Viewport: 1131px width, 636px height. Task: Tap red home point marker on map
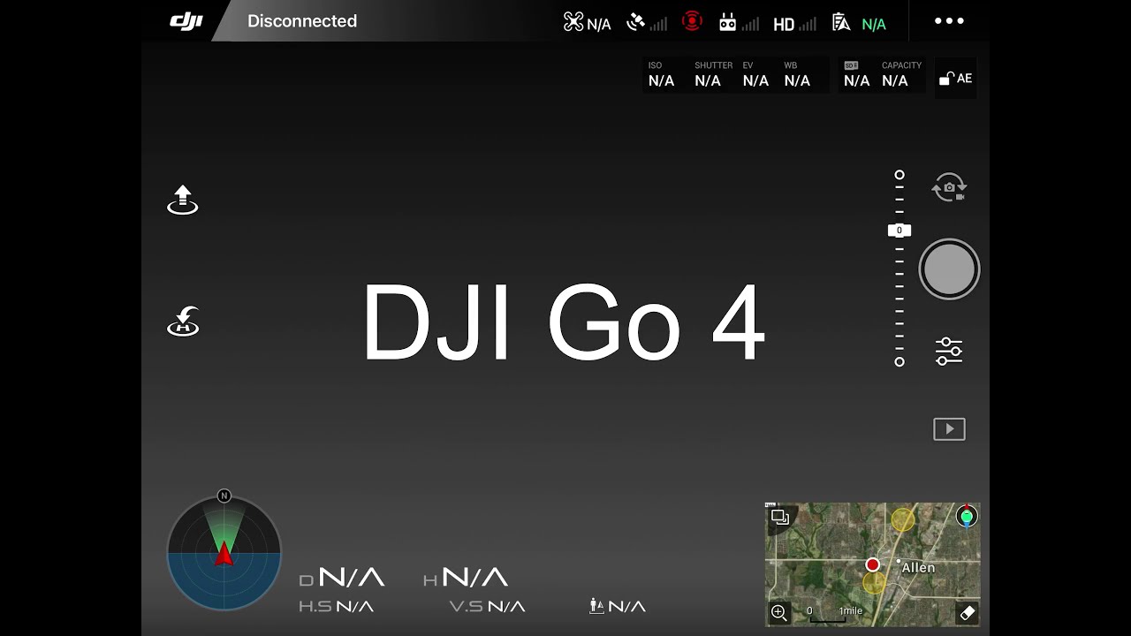[873, 564]
